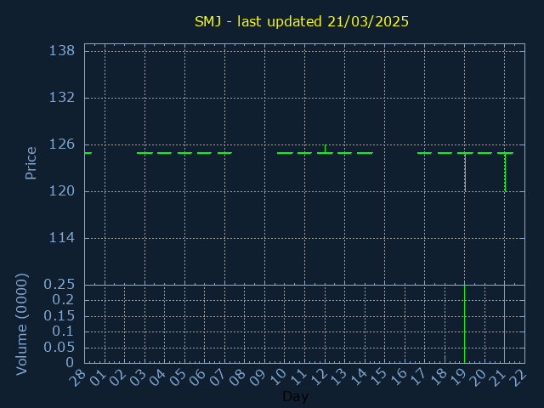Click the 'Price' axis title

tap(31, 163)
